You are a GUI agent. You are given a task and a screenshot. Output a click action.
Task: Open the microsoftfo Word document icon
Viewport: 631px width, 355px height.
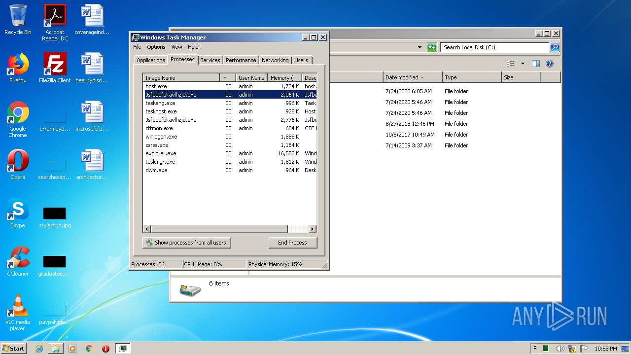(x=92, y=116)
